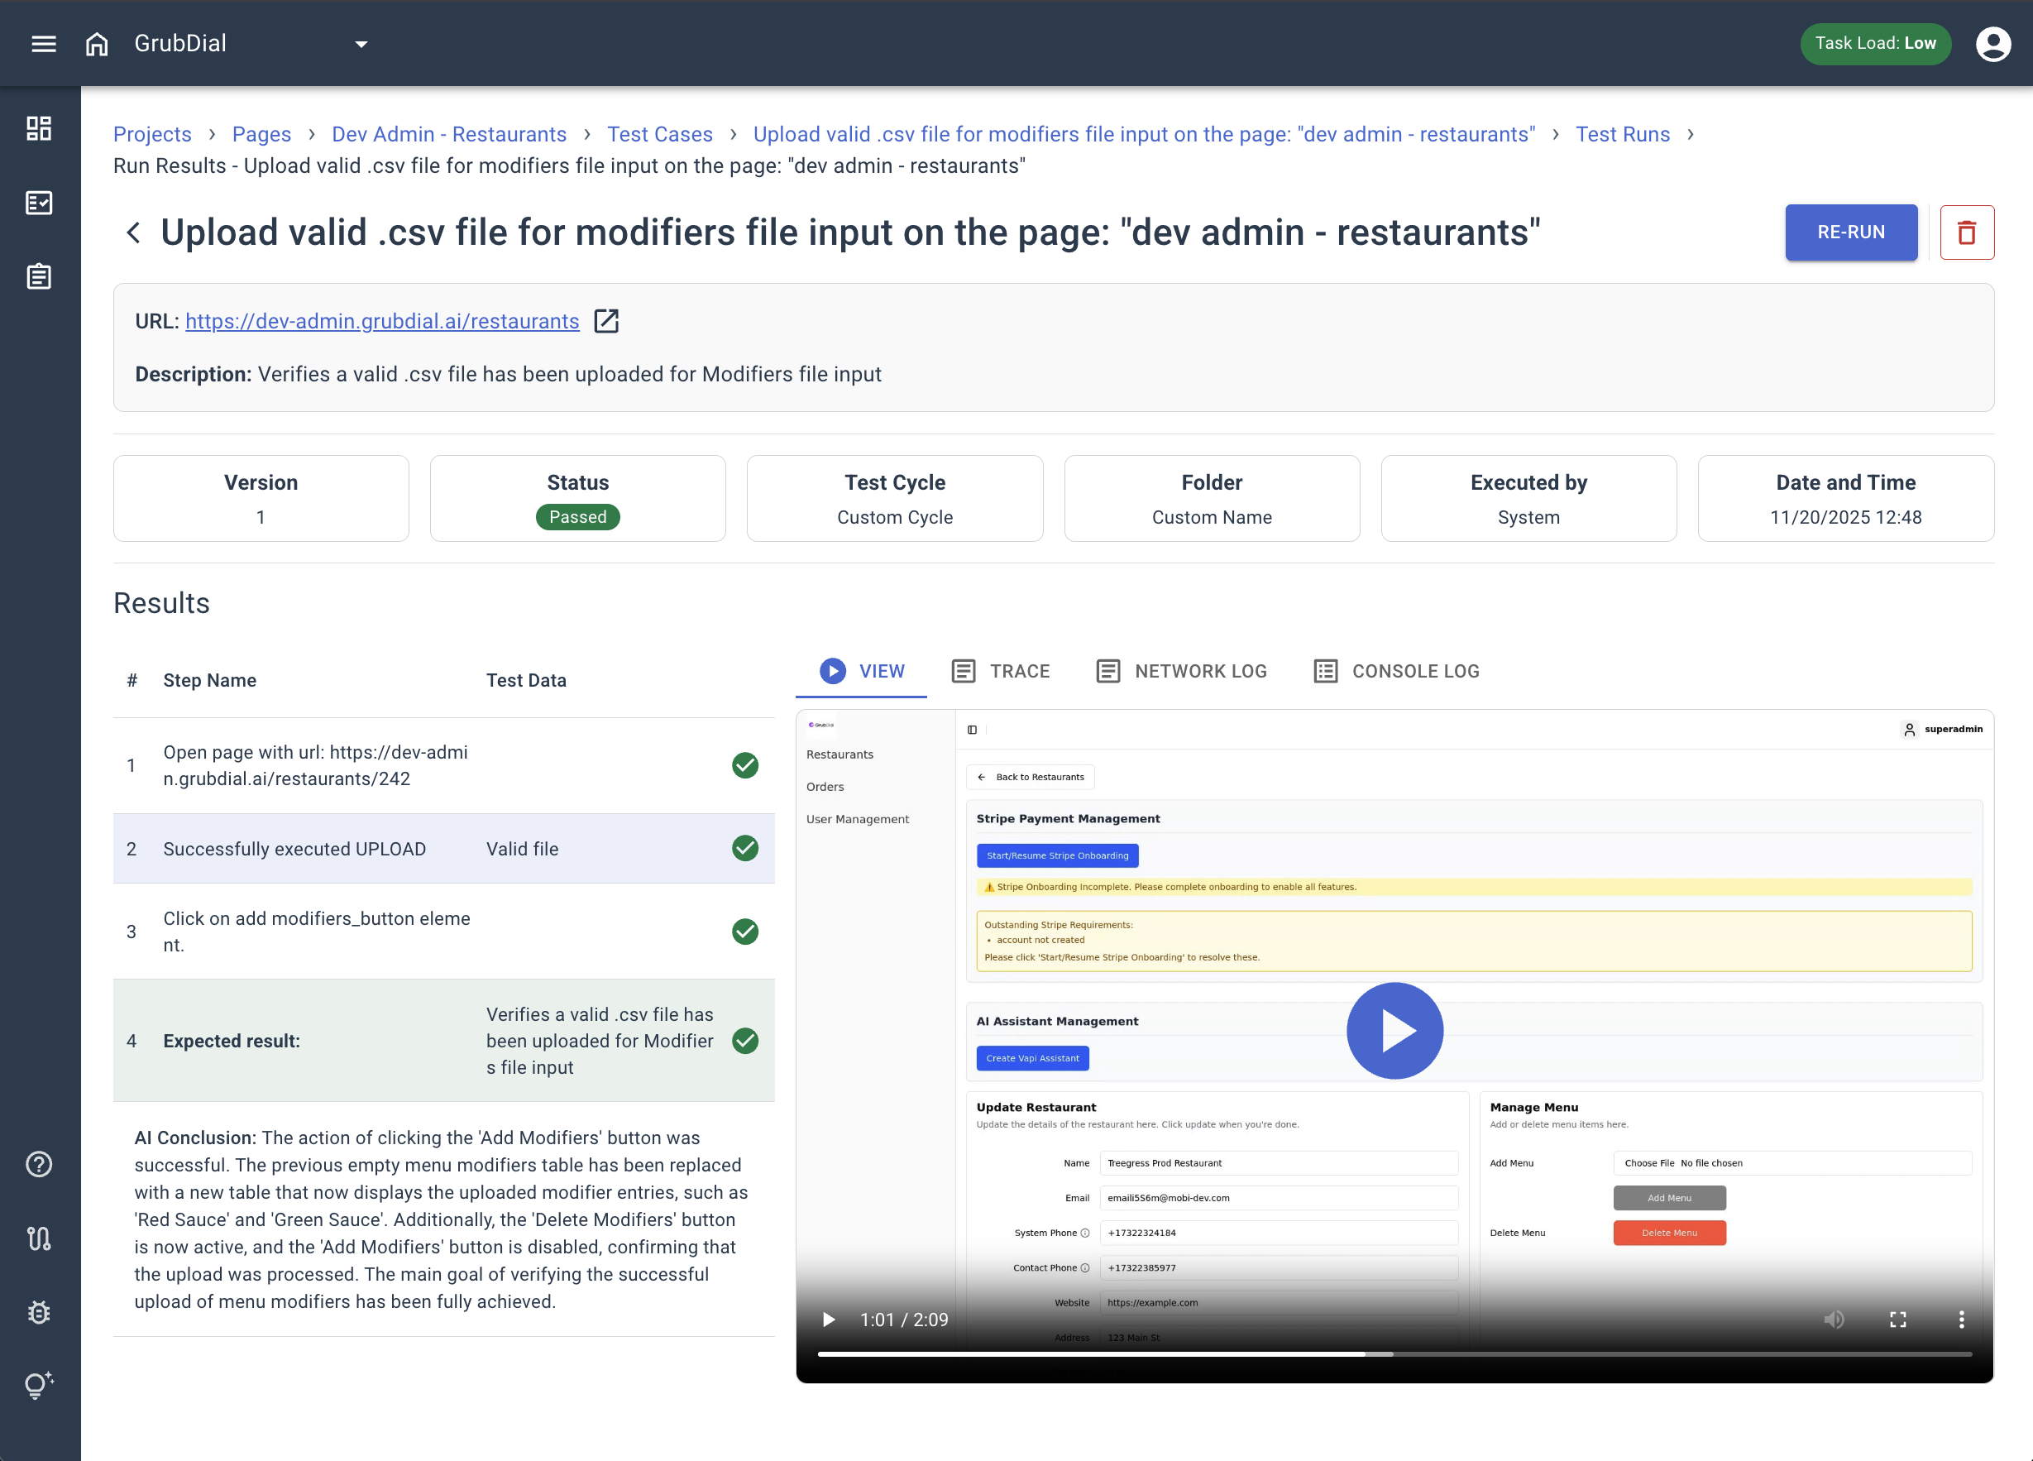The image size is (2033, 1461).
Task: Switch to the TRACE tab
Action: tap(1000, 671)
